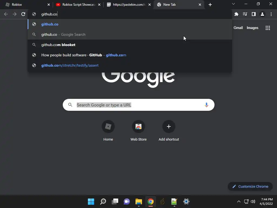Open the media control toolbar icon
277x208 pixels.
click(245, 14)
